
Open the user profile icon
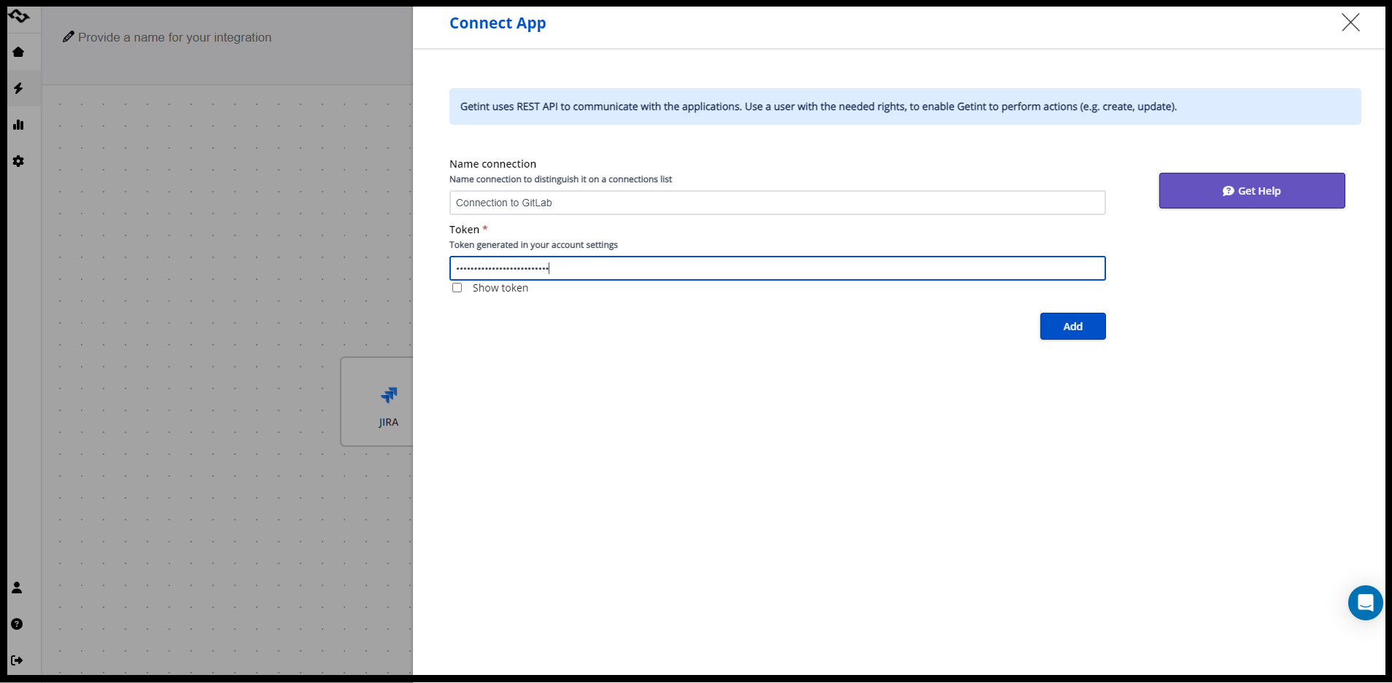click(17, 588)
